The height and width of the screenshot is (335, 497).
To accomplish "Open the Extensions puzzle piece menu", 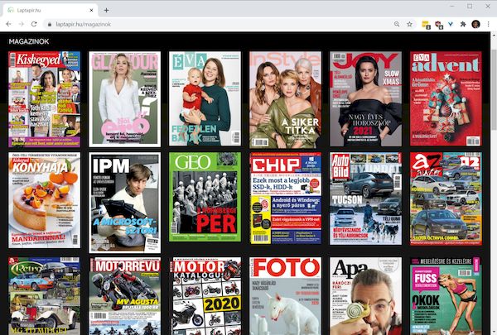I will 463,24.
